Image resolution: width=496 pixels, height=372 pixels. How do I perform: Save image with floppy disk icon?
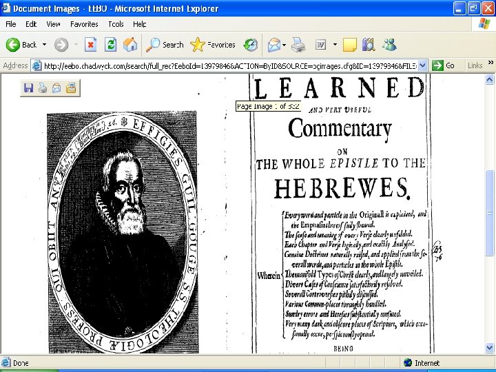28,88
